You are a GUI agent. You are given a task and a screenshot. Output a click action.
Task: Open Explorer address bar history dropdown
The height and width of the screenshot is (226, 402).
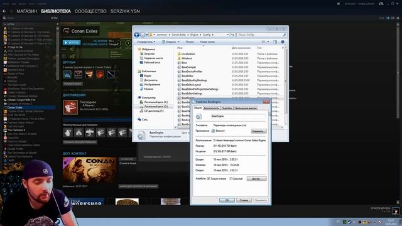point(227,35)
